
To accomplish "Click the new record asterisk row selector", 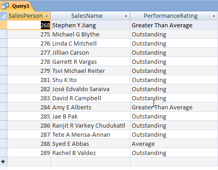I will [x=4, y=162].
